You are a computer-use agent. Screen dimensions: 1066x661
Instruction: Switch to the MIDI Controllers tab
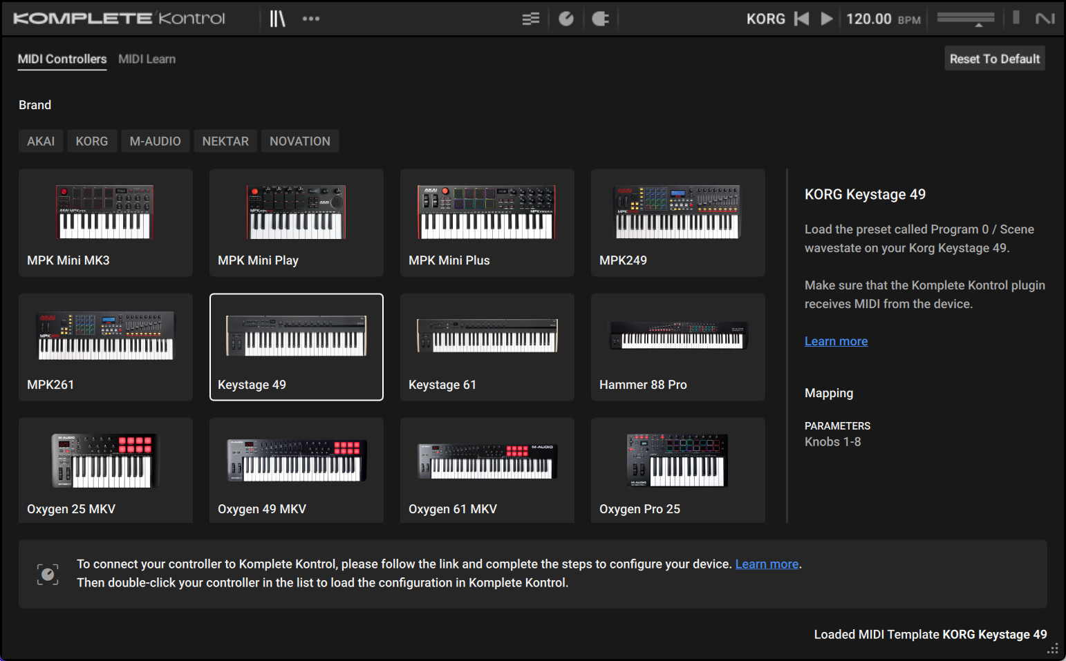pos(62,59)
